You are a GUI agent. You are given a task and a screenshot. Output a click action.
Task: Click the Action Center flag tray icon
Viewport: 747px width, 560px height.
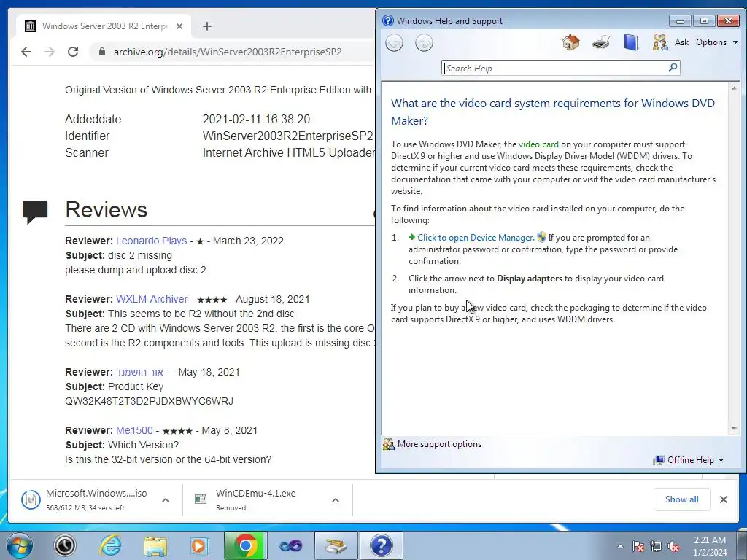click(638, 546)
